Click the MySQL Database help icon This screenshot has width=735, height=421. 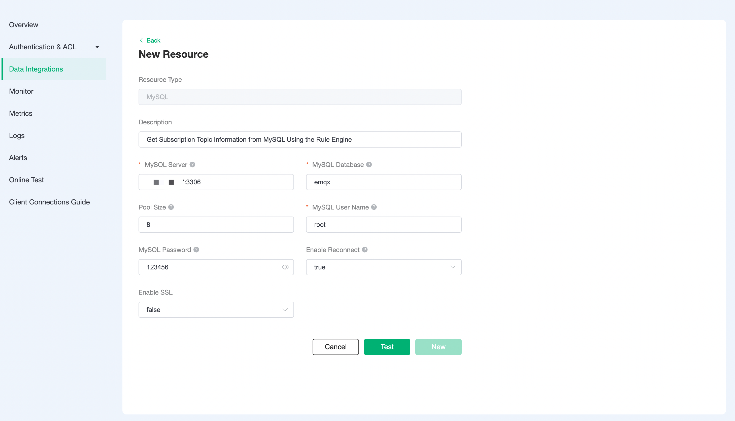369,164
